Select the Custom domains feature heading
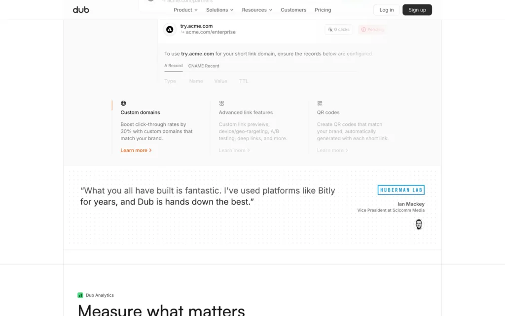The width and height of the screenshot is (505, 316). point(140,112)
